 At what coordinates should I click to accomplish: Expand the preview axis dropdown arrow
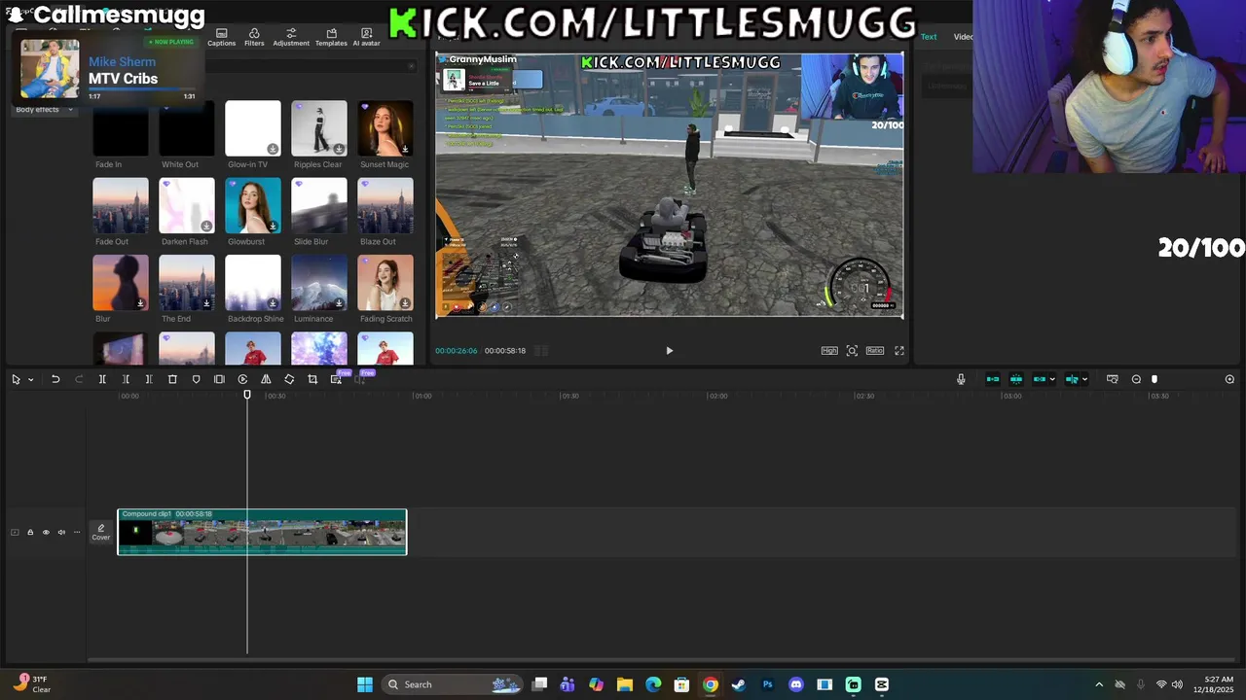pyautogui.click(x=1084, y=379)
